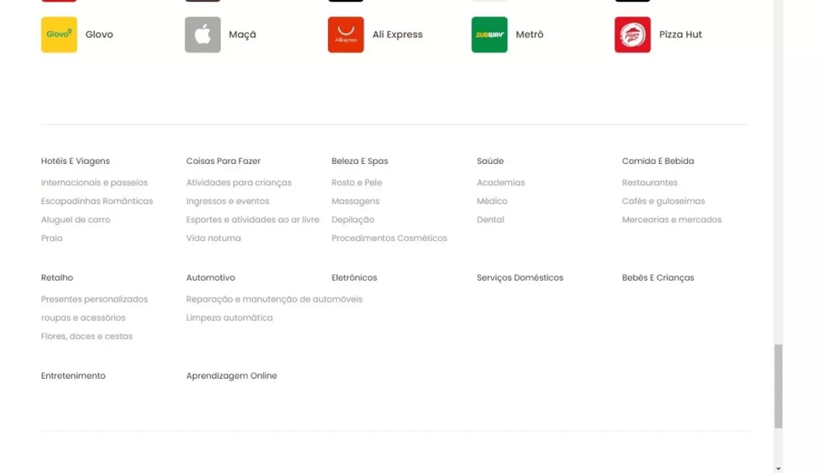The width and height of the screenshot is (820, 473).
Task: Select the Massagens link
Action: point(355,201)
